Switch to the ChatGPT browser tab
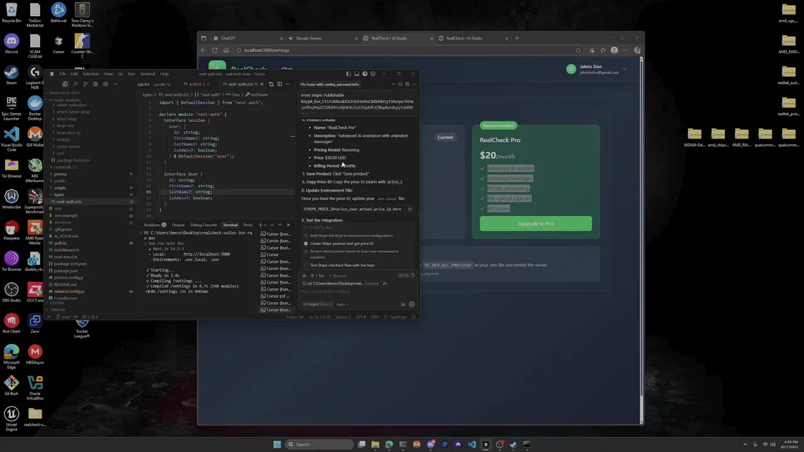Image resolution: width=804 pixels, height=452 pixels. coord(247,38)
